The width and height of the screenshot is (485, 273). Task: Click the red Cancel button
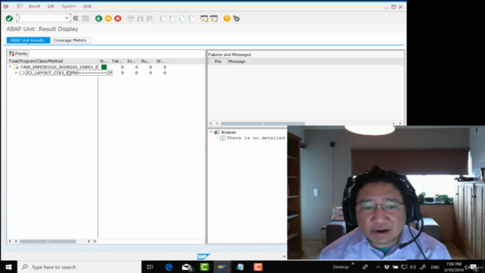coord(118,18)
